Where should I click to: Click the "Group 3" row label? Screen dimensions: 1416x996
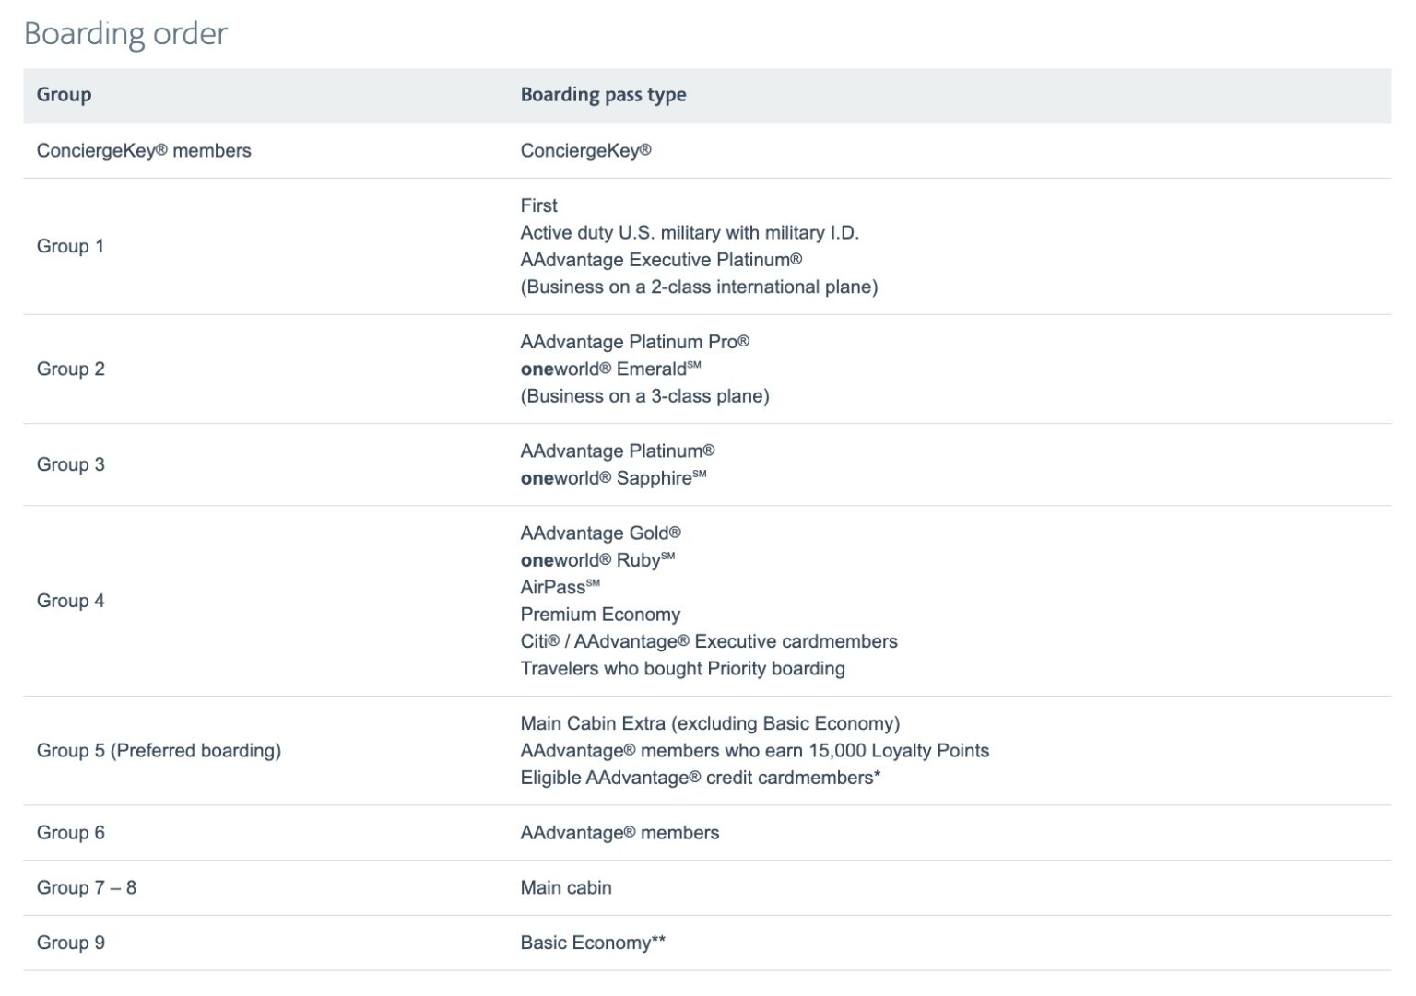(71, 464)
